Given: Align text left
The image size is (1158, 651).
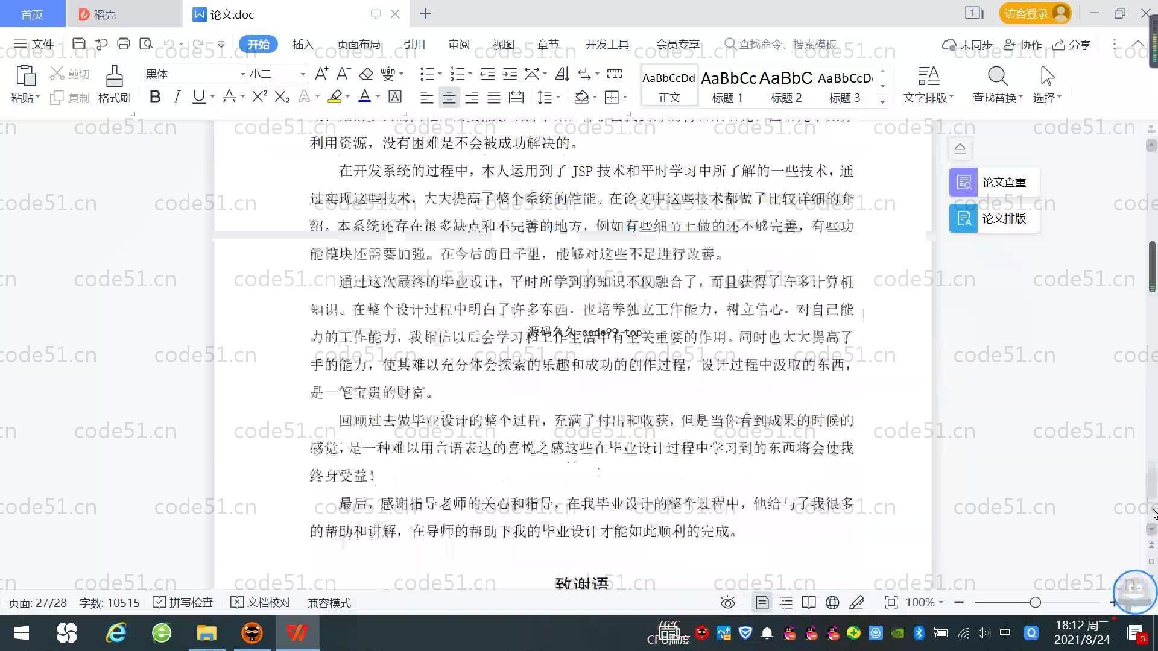Looking at the screenshot, I should (426, 97).
